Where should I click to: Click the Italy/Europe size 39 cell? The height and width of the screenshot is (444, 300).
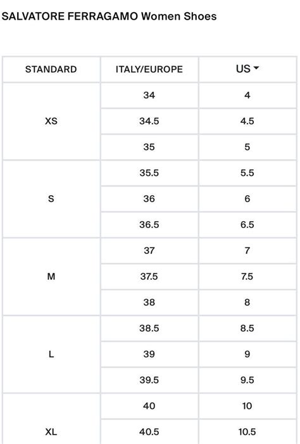pos(149,354)
